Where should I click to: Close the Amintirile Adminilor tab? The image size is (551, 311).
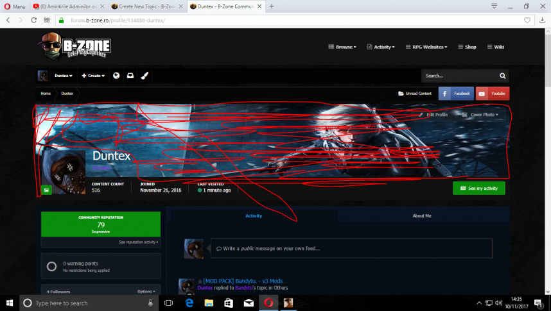click(x=102, y=6)
